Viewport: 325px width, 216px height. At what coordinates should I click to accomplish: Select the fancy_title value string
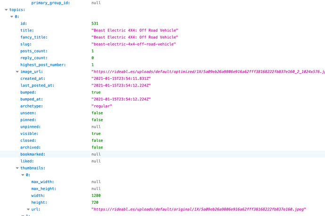tap(135, 37)
